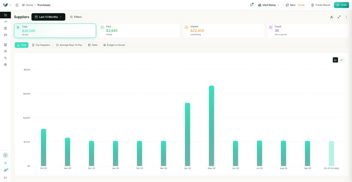
Task: Click the dollar icon in Total card
Action: pos(18,27)
